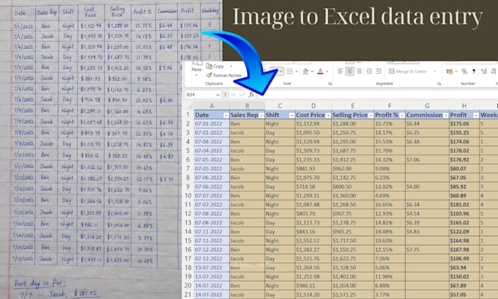
Task: Click the Fill Color paint bucket icon
Action: pos(305,72)
